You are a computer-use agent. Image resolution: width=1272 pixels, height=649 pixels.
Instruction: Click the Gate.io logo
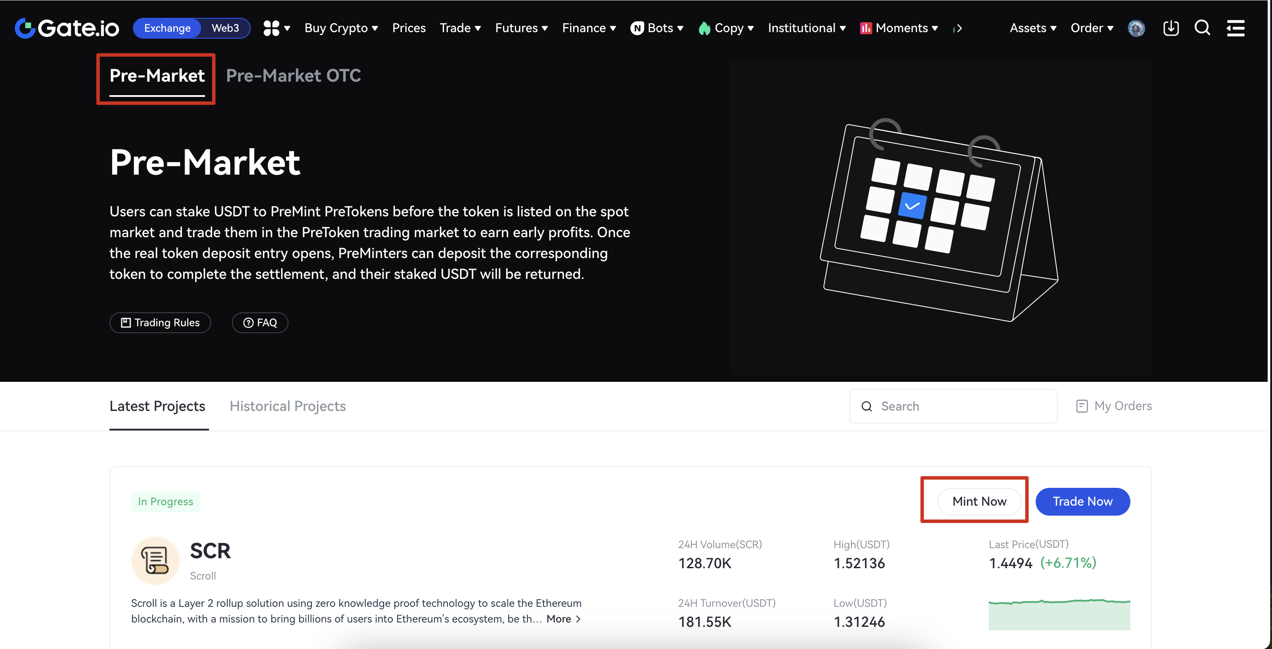(66, 28)
